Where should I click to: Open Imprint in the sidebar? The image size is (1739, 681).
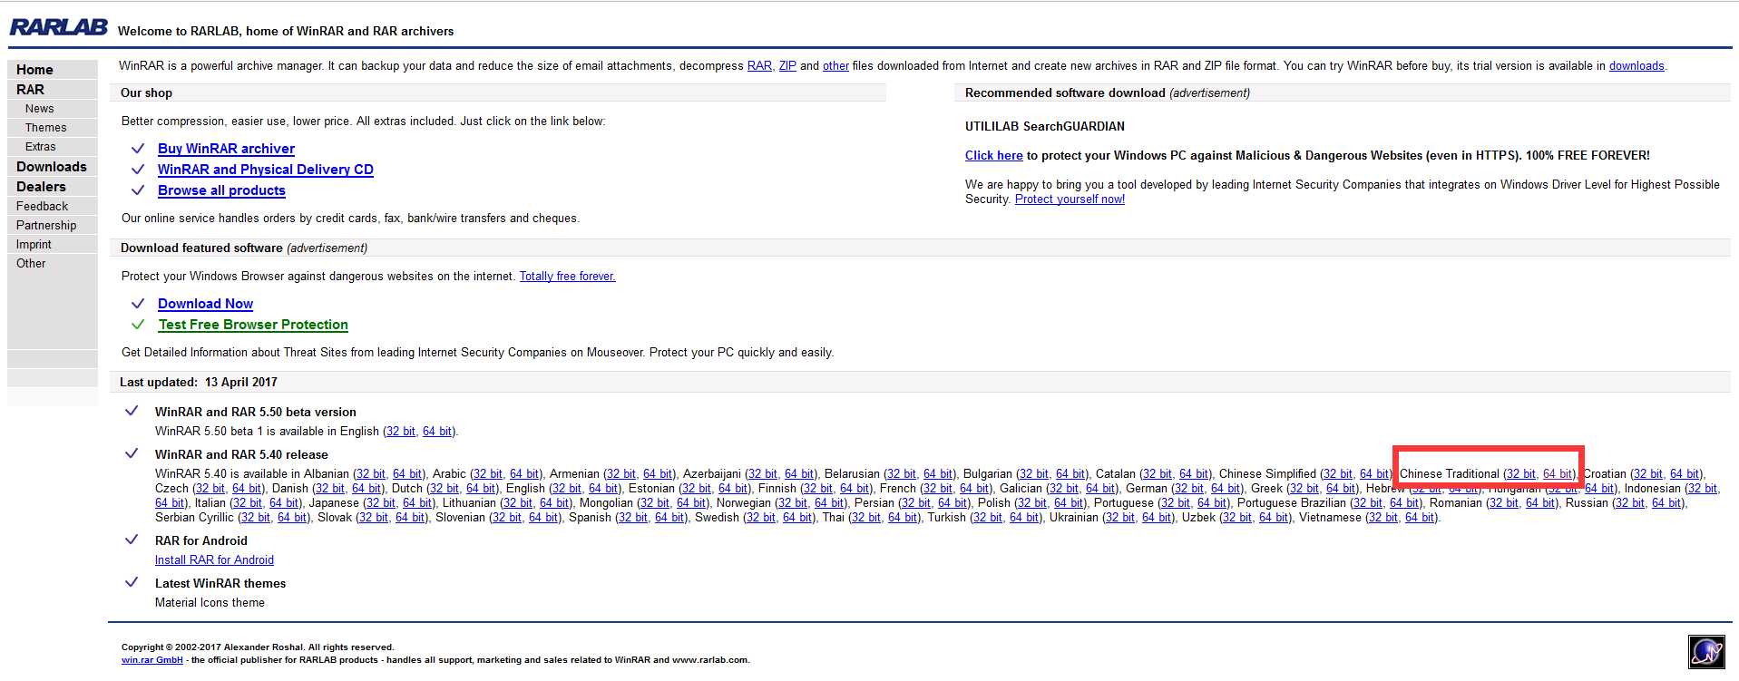pyautogui.click(x=34, y=245)
